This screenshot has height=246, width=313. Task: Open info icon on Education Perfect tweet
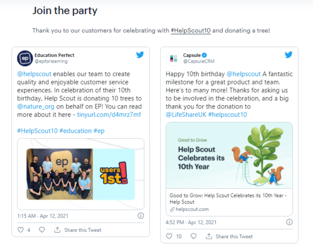point(141,216)
